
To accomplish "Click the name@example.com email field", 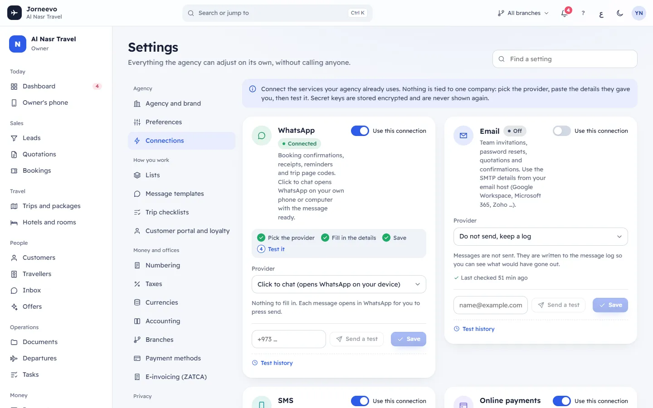I will point(491,305).
